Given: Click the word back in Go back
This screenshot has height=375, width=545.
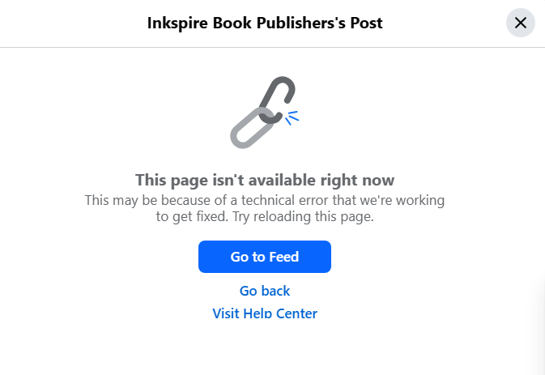Looking at the screenshot, I should pos(275,291).
